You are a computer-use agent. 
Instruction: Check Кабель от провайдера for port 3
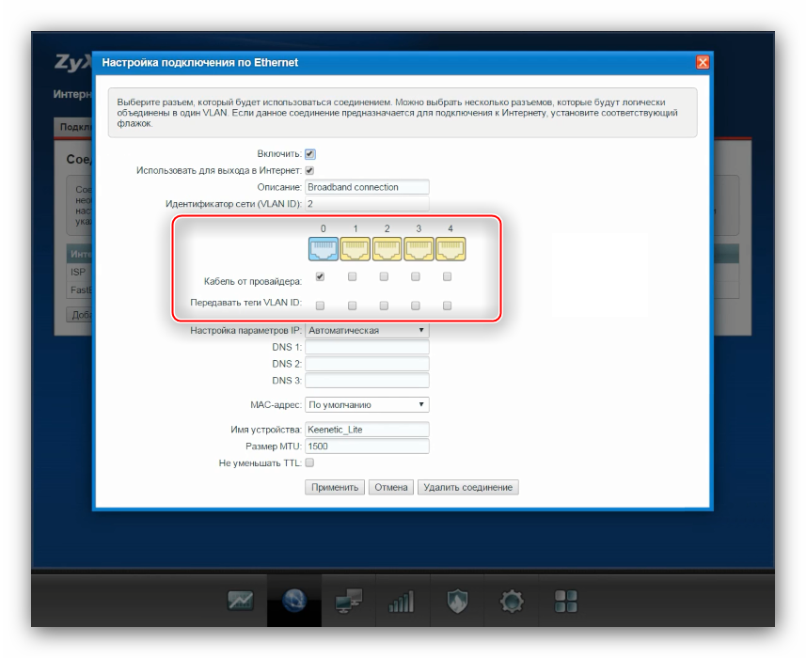pos(416,277)
